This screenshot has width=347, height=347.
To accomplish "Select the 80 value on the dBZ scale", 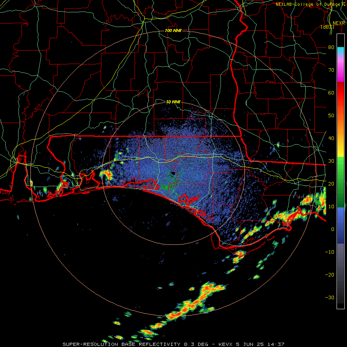I will [331, 47].
